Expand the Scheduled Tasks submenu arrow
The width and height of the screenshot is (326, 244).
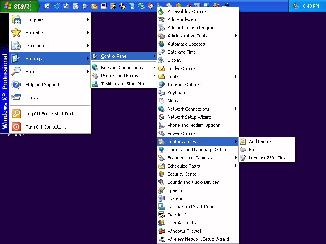[236, 166]
